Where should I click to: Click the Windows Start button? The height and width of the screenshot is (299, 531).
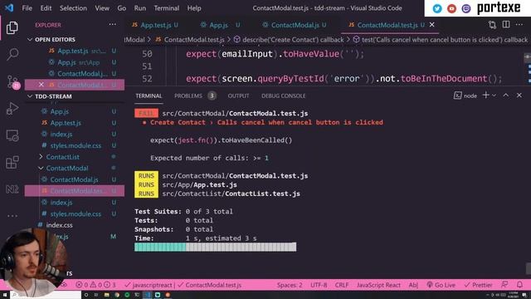pyautogui.click(x=5, y=295)
